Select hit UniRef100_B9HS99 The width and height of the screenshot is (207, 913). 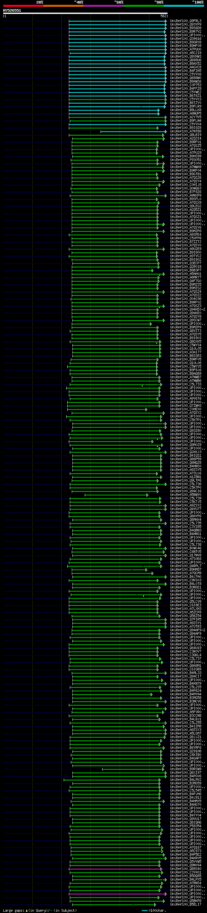pyautogui.click(x=186, y=156)
